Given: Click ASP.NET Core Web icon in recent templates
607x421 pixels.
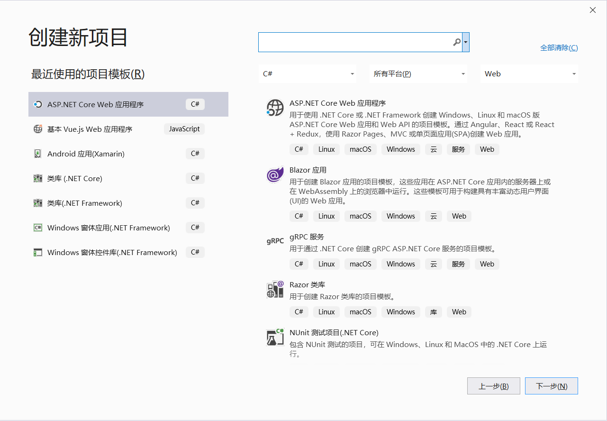Looking at the screenshot, I should point(38,104).
